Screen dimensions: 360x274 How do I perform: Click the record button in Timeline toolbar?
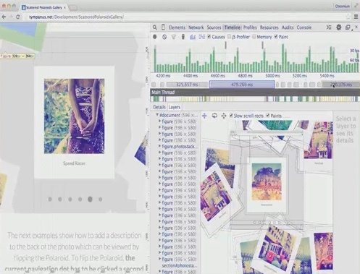point(155,37)
